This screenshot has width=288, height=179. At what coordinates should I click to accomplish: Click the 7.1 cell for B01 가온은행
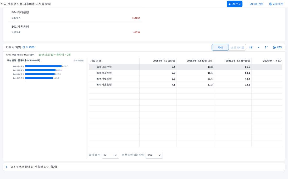pos(158,85)
